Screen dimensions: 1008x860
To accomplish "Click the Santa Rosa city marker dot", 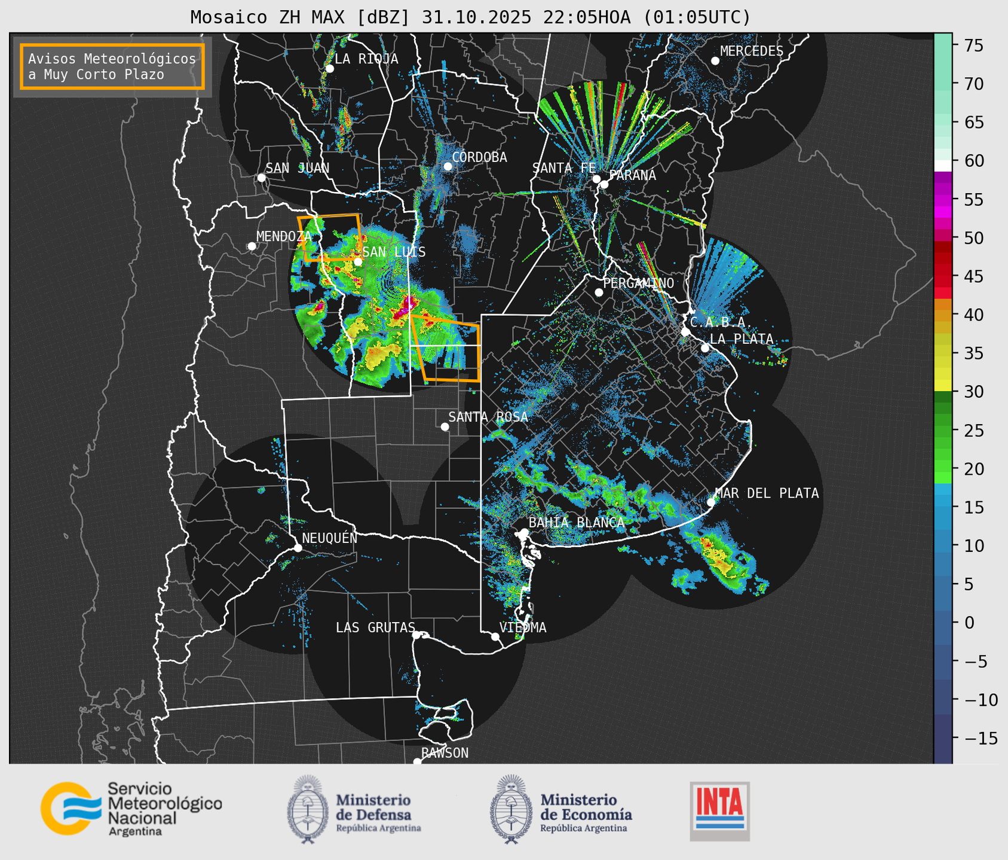I will tap(445, 426).
